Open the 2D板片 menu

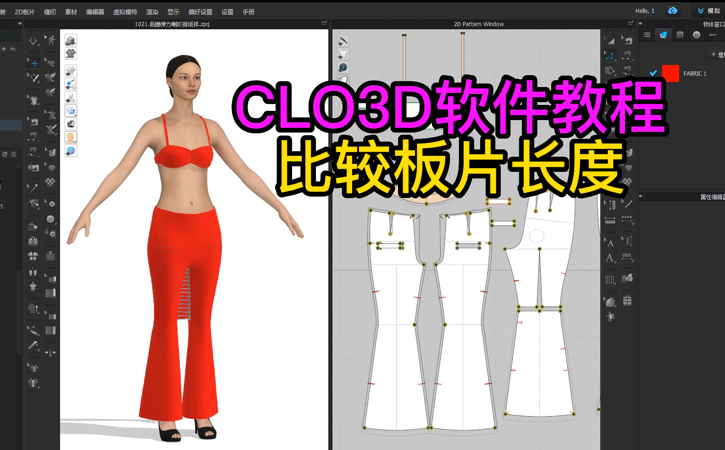(x=25, y=12)
